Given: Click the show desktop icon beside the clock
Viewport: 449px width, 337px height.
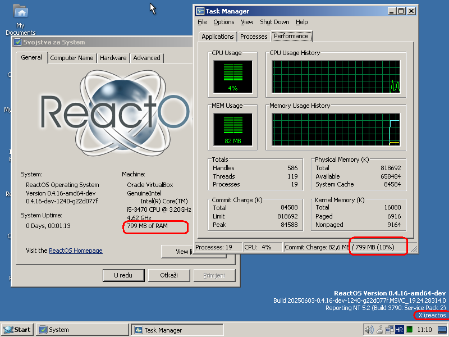Looking at the screenshot, I should coord(443,330).
